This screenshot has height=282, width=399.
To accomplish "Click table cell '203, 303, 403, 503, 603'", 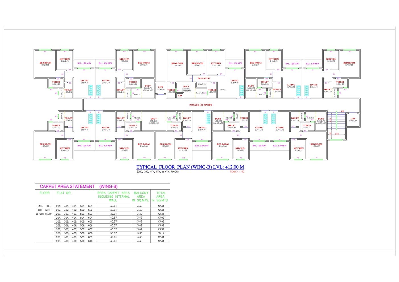I will (74, 214).
